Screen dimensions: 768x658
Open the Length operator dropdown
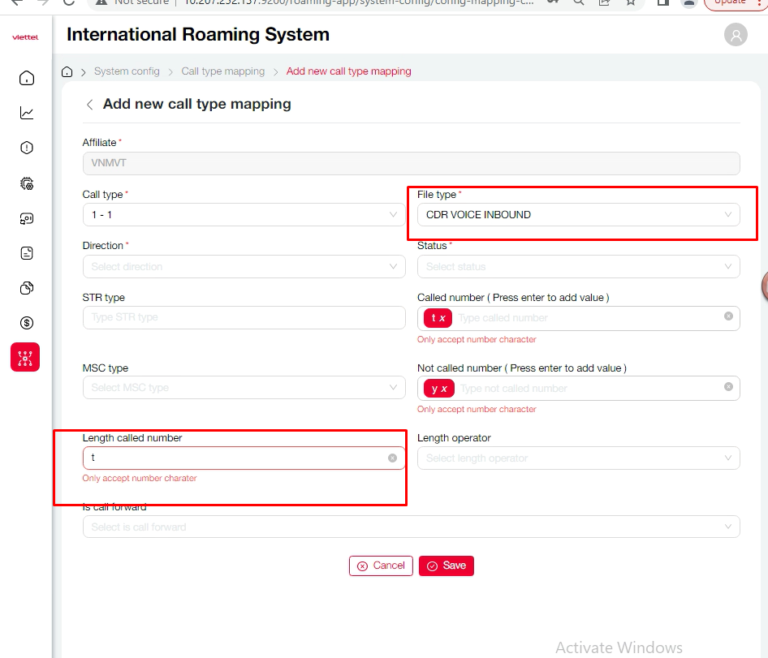click(578, 458)
